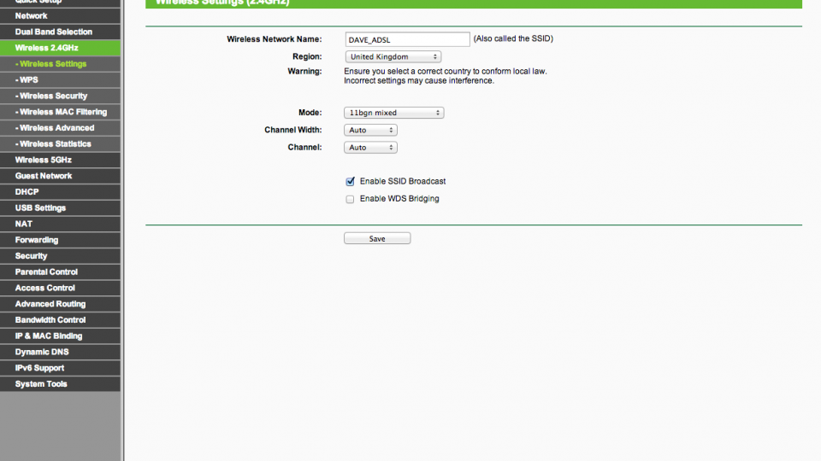
Task: Click the Wireless Network Name field
Action: (407, 39)
